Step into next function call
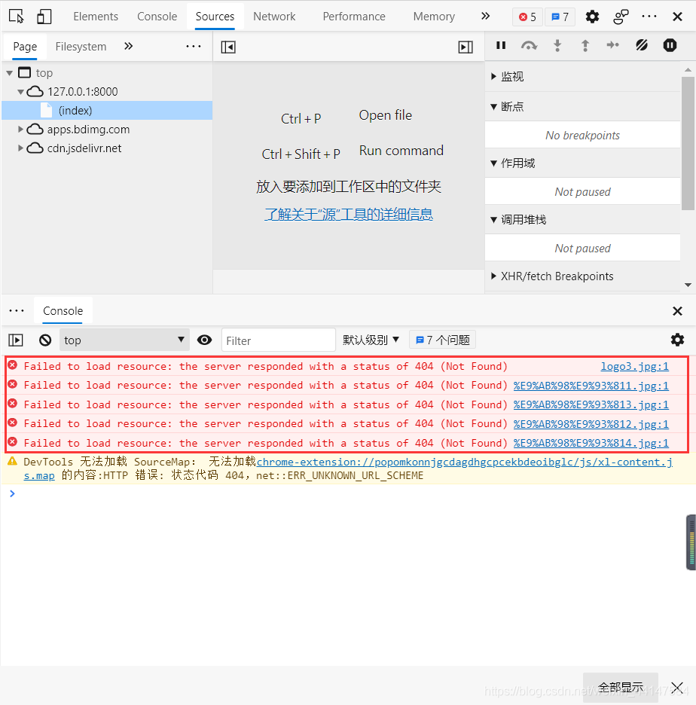 point(557,45)
